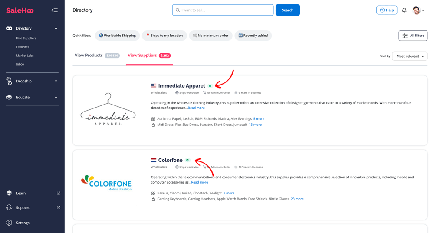Click the blue Search button
Screen dimensions: 434x233
point(287,10)
